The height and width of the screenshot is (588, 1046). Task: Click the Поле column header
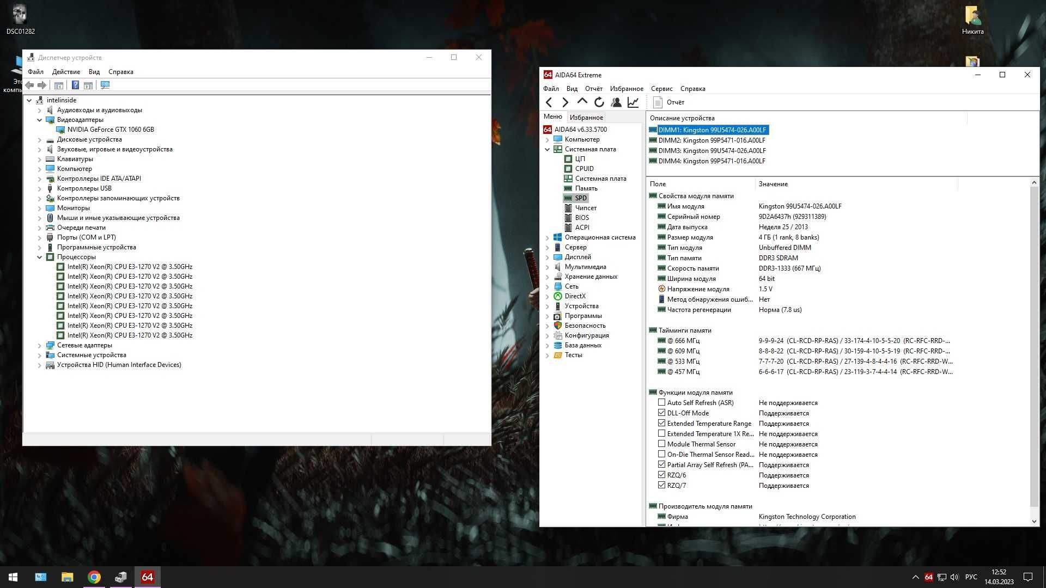coord(701,184)
